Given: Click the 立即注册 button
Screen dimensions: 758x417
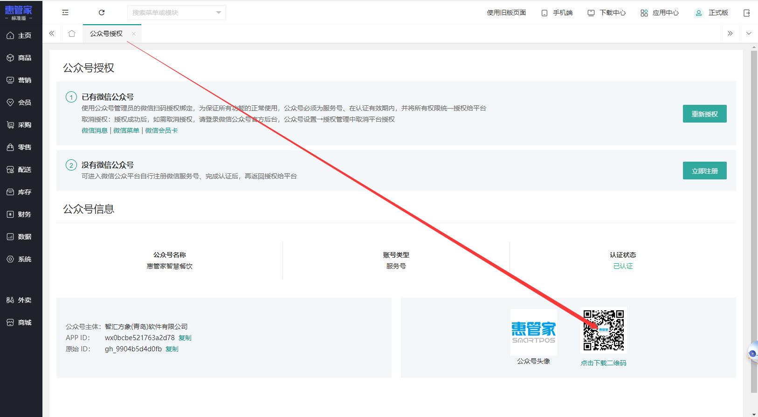Looking at the screenshot, I should coord(704,171).
